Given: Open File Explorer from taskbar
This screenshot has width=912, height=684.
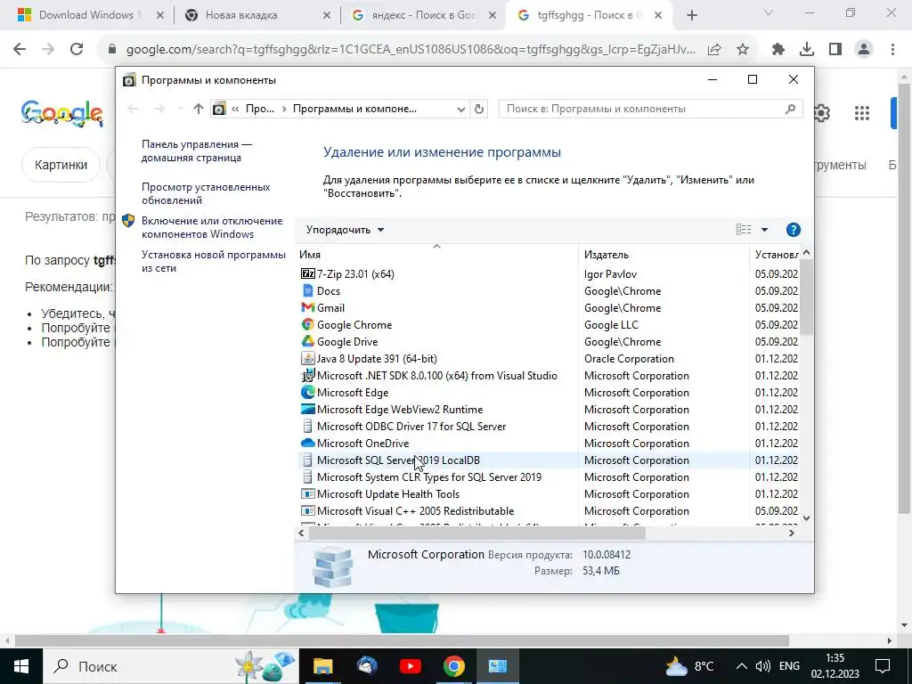Looking at the screenshot, I should [322, 666].
